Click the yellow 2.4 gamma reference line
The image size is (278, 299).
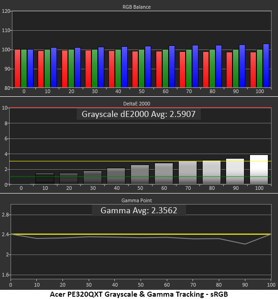point(141,234)
